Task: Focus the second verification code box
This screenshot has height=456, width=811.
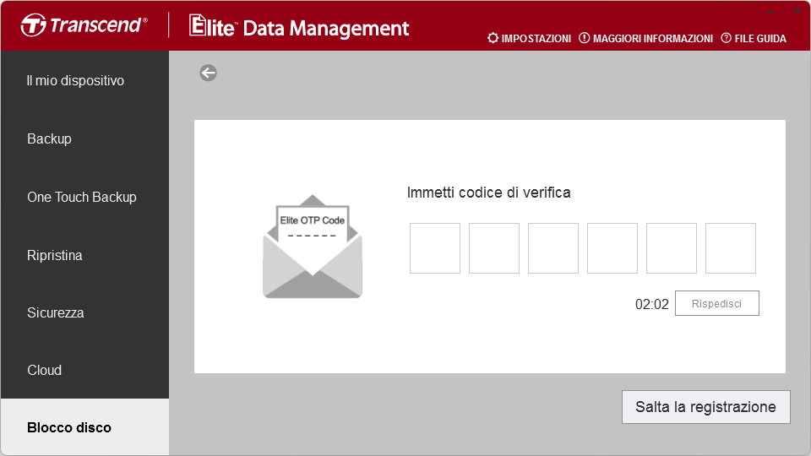Action: (x=494, y=248)
